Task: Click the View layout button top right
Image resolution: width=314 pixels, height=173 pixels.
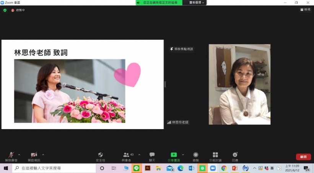Action: (305, 10)
